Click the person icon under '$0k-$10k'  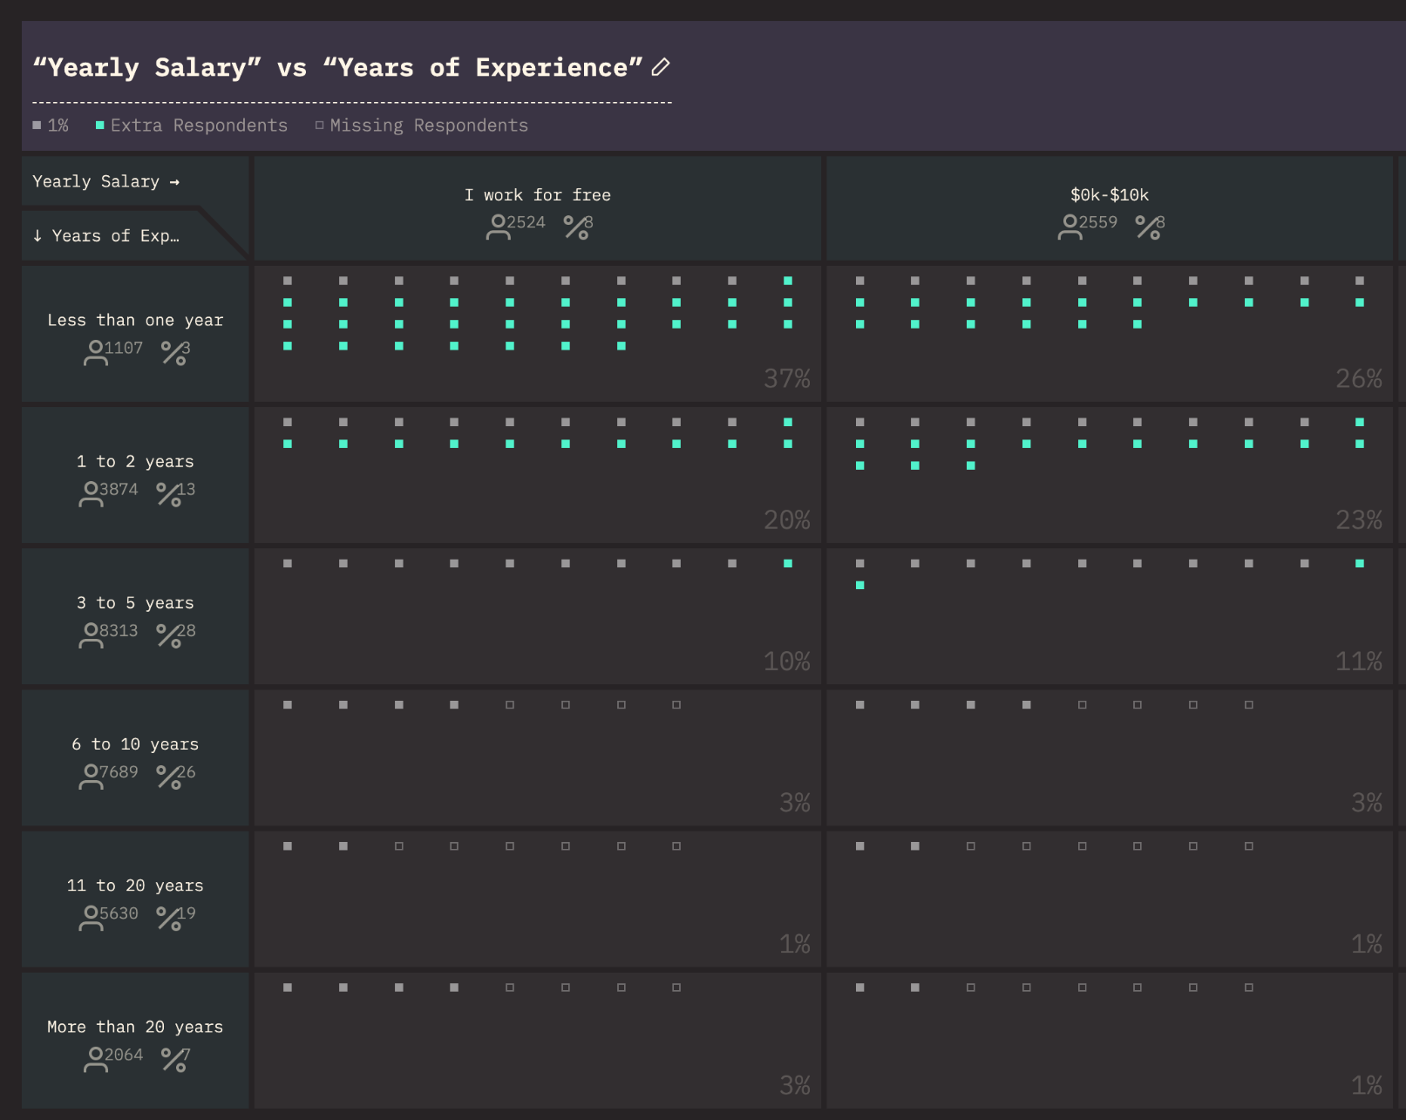(x=1070, y=227)
